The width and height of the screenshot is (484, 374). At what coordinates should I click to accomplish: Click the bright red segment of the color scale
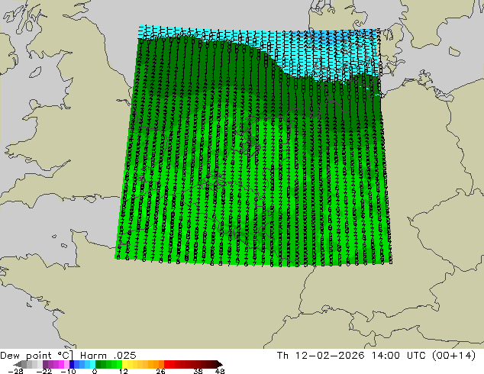tap(166, 364)
